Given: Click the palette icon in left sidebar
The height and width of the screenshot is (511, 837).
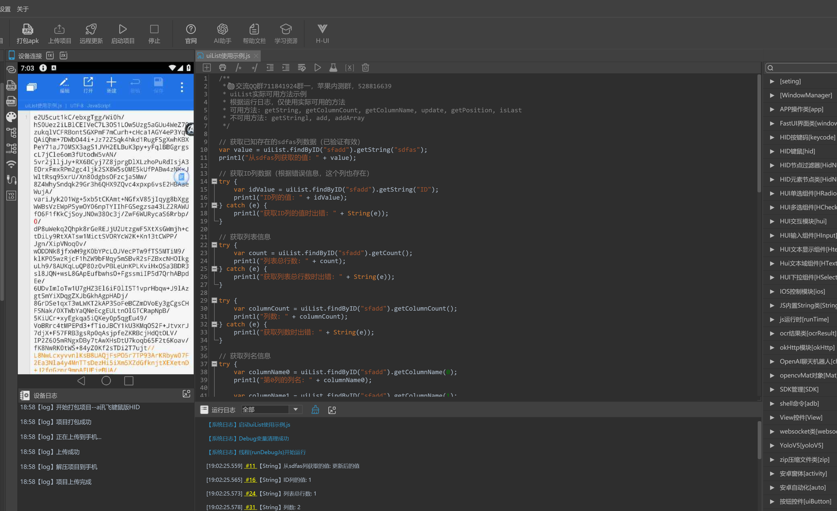Looking at the screenshot, I should pyautogui.click(x=11, y=117).
